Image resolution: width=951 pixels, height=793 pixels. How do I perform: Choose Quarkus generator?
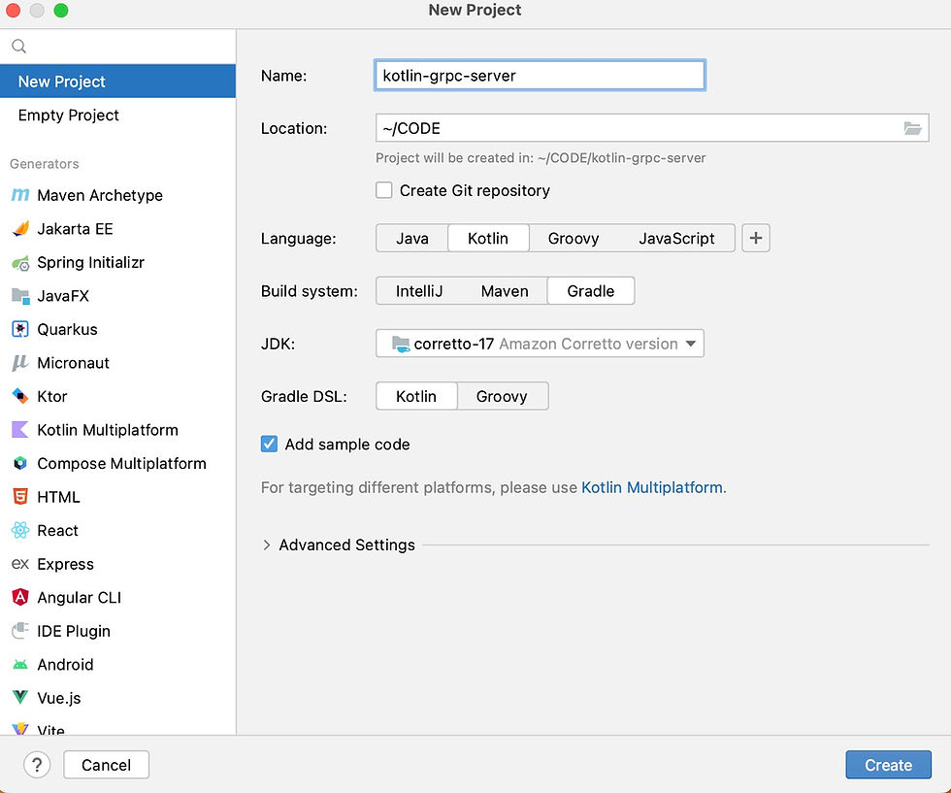click(x=117, y=329)
